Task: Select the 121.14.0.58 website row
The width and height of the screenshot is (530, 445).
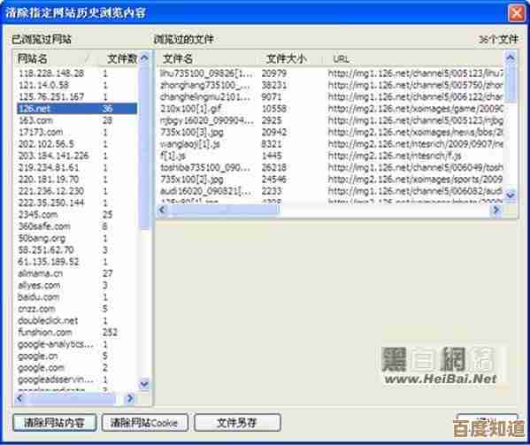Action: click(77, 85)
